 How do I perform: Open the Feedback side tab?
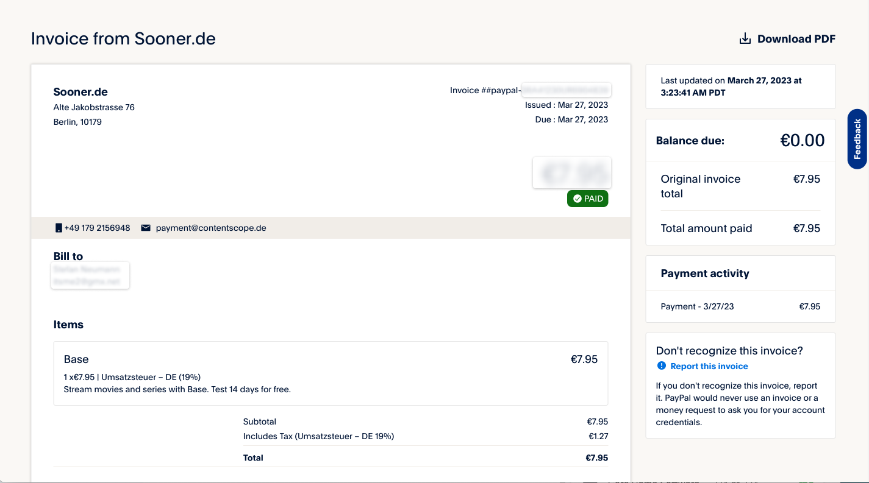857,139
